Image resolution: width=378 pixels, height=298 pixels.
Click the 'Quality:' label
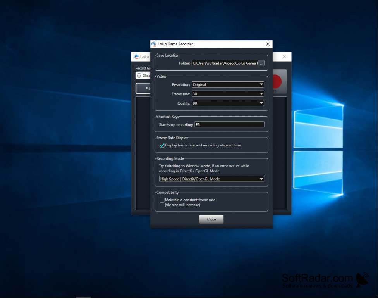(184, 103)
